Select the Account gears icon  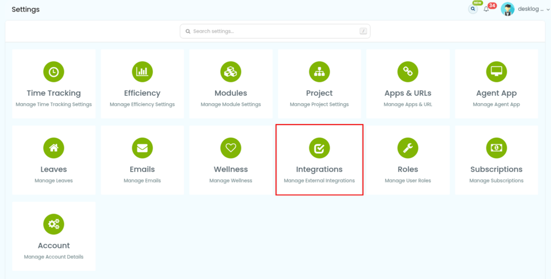point(54,224)
